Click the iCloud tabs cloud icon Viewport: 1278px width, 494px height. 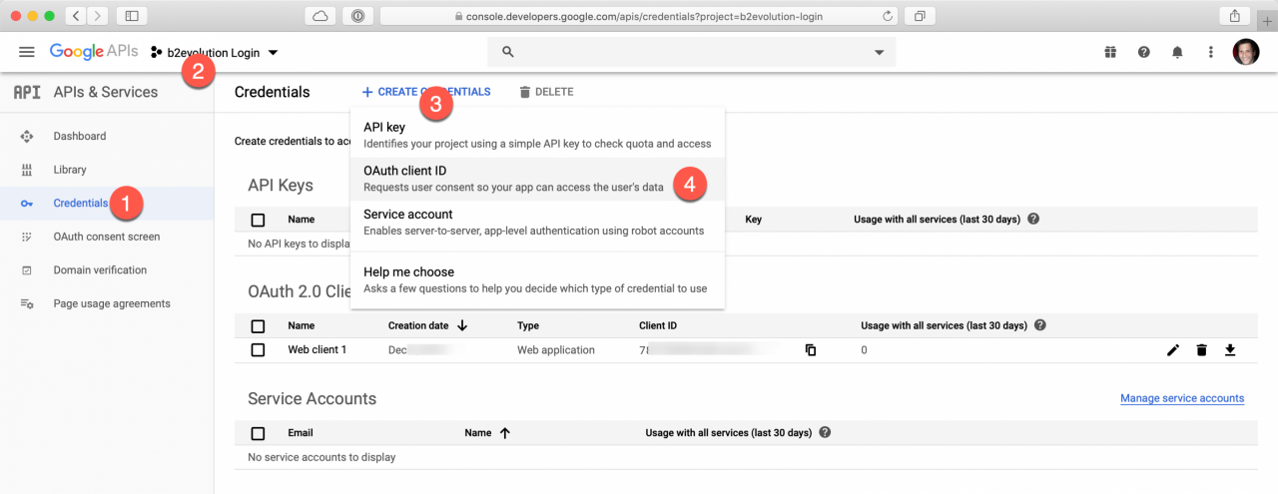(x=320, y=16)
